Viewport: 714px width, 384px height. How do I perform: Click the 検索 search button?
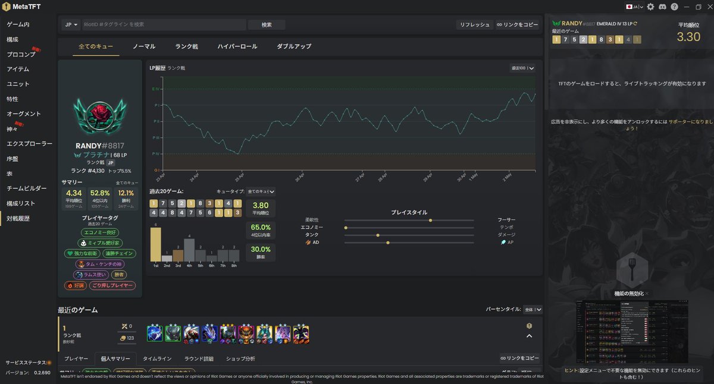[x=267, y=25]
